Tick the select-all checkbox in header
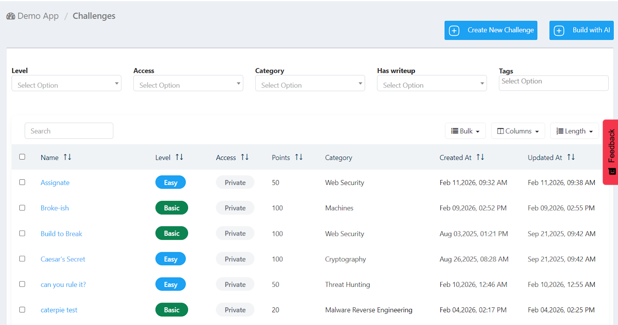Image resolution: width=618 pixels, height=325 pixels. pos(22,157)
